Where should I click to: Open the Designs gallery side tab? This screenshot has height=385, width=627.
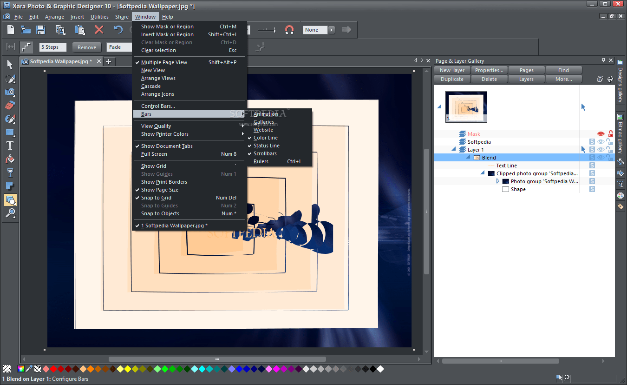click(620, 80)
